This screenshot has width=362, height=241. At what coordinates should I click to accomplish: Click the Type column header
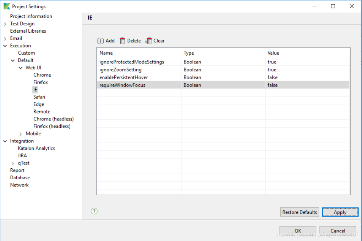click(223, 53)
